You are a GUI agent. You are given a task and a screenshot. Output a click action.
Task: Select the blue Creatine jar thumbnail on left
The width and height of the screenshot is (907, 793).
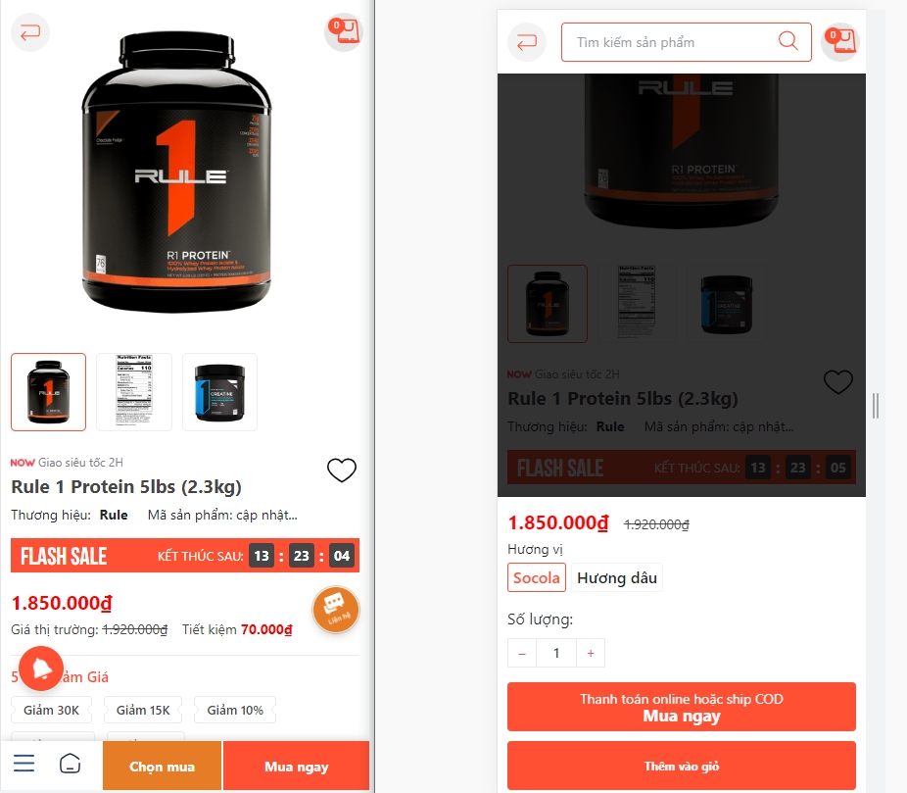219,392
